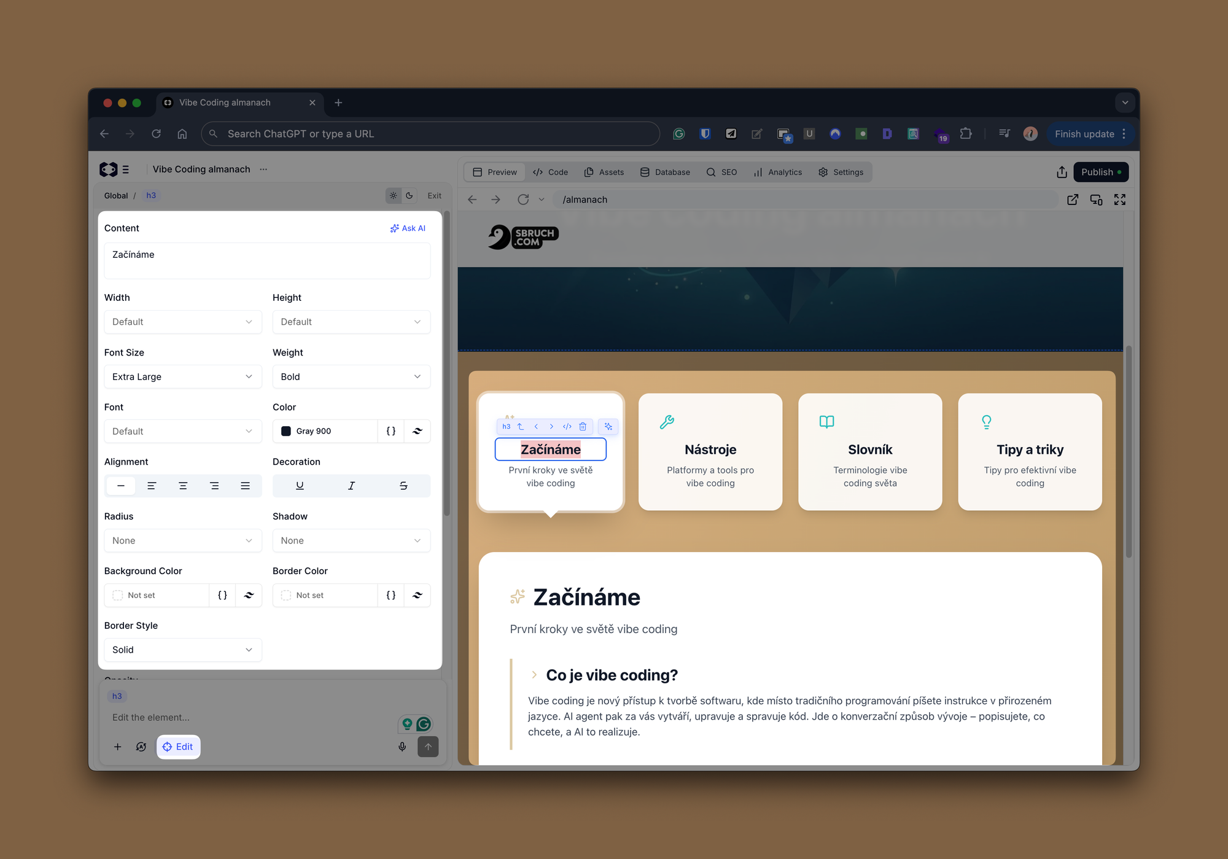Click the delete trash icon on h3 toolbar
This screenshot has height=859, width=1228.
tap(583, 426)
